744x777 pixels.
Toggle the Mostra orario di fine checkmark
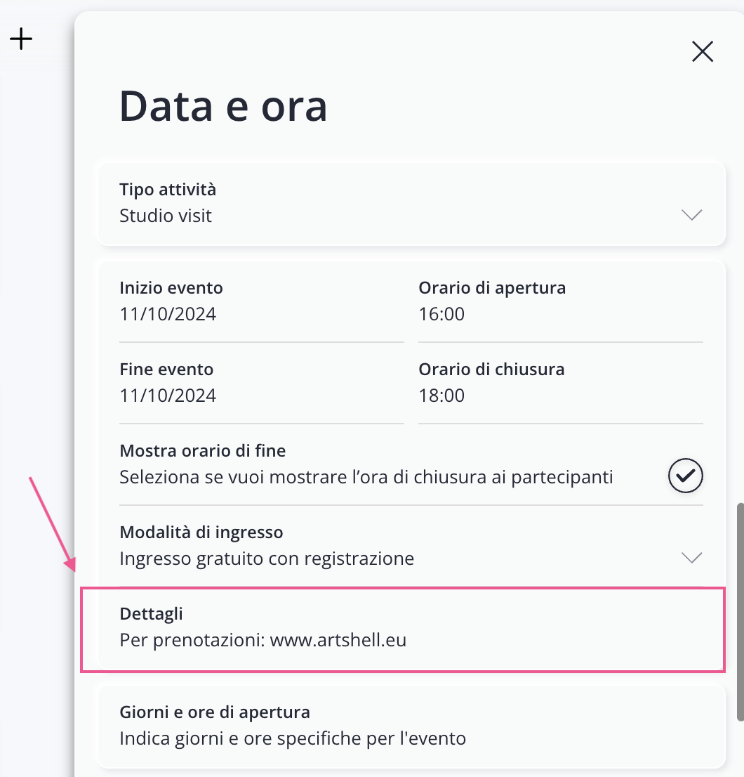pyautogui.click(x=685, y=476)
